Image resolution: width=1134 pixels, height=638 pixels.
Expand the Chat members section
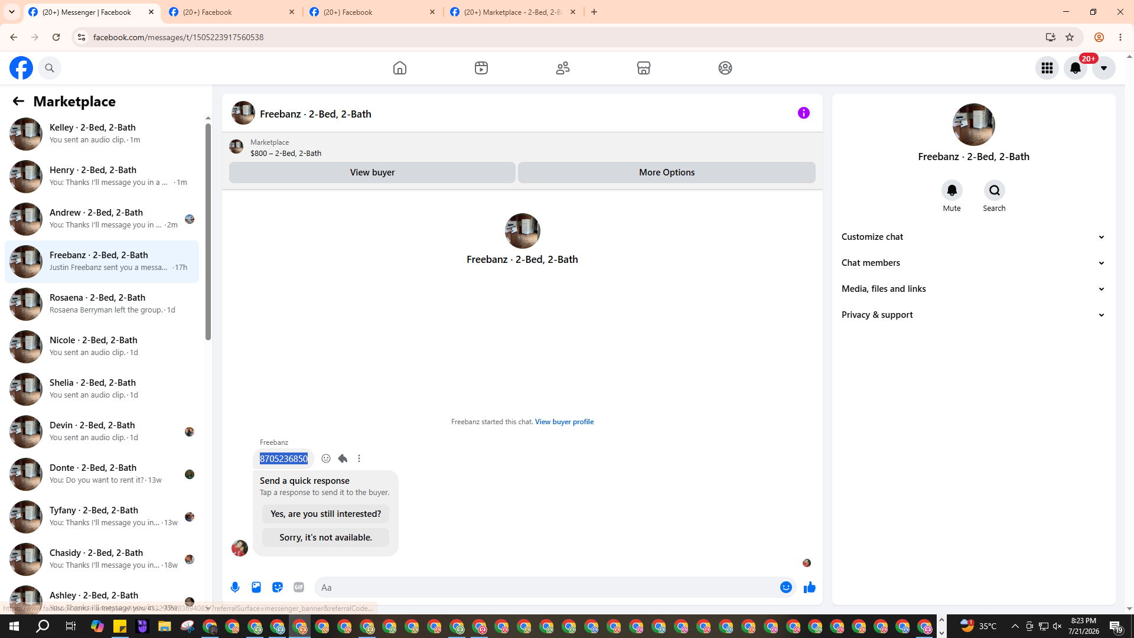[x=973, y=263]
